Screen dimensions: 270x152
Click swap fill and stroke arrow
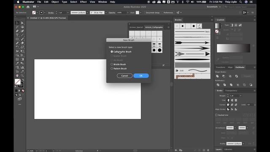coord(23,80)
